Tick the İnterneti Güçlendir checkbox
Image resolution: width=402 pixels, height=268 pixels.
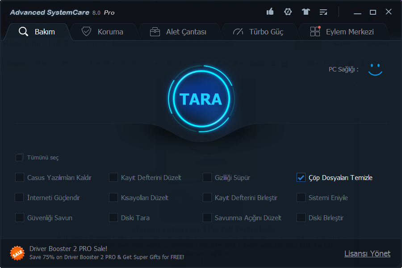[x=20, y=197]
